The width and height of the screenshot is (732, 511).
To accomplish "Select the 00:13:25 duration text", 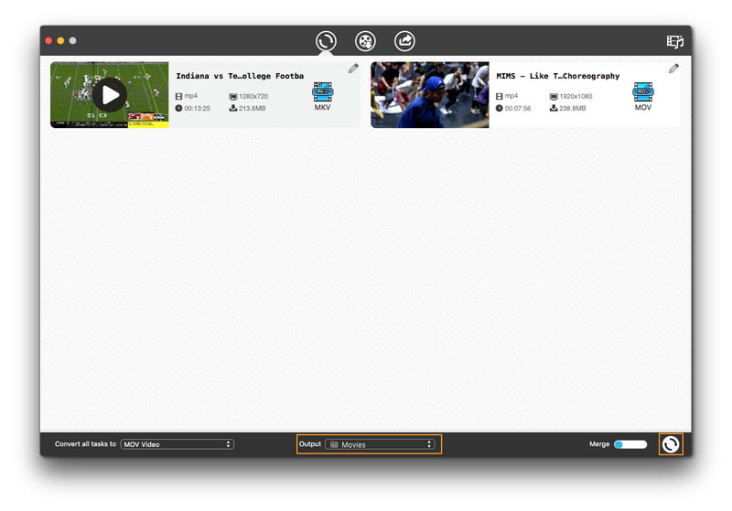I will coord(197,108).
